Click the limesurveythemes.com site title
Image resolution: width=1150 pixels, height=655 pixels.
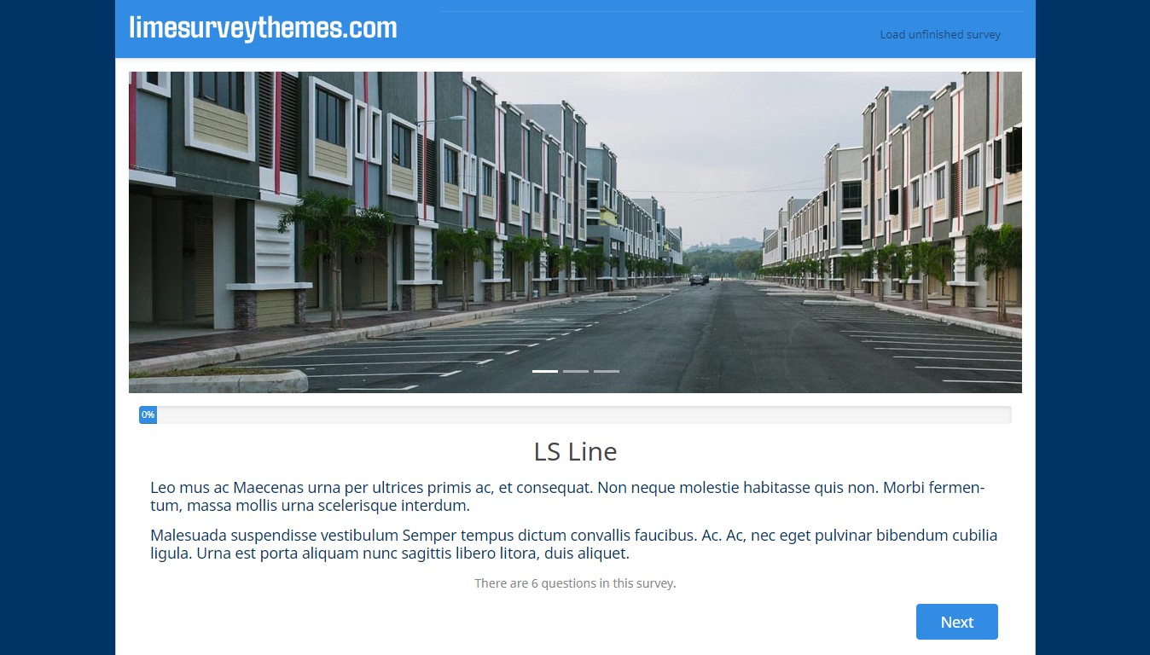[263, 28]
